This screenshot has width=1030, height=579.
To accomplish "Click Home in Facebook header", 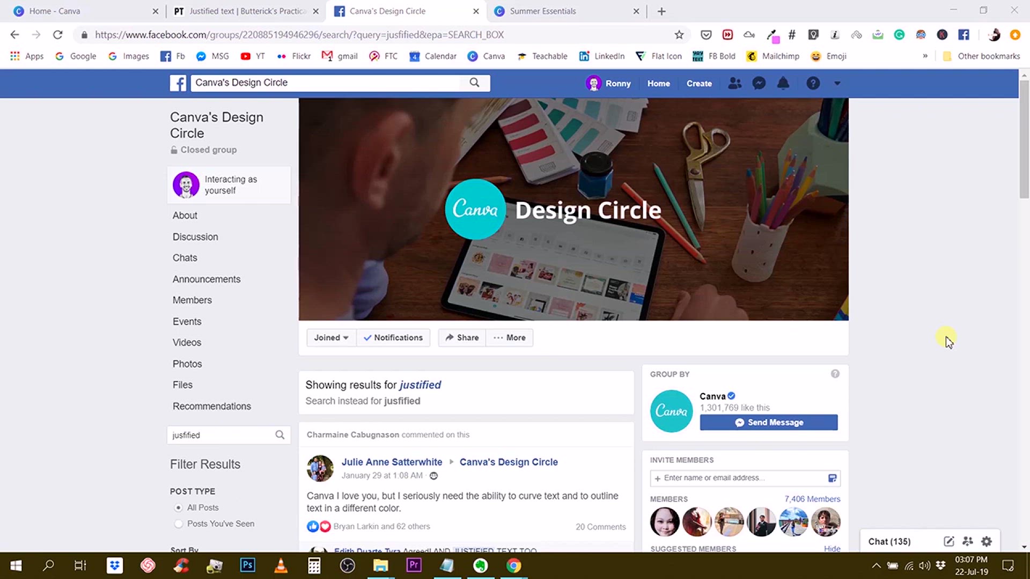I will coord(658,84).
